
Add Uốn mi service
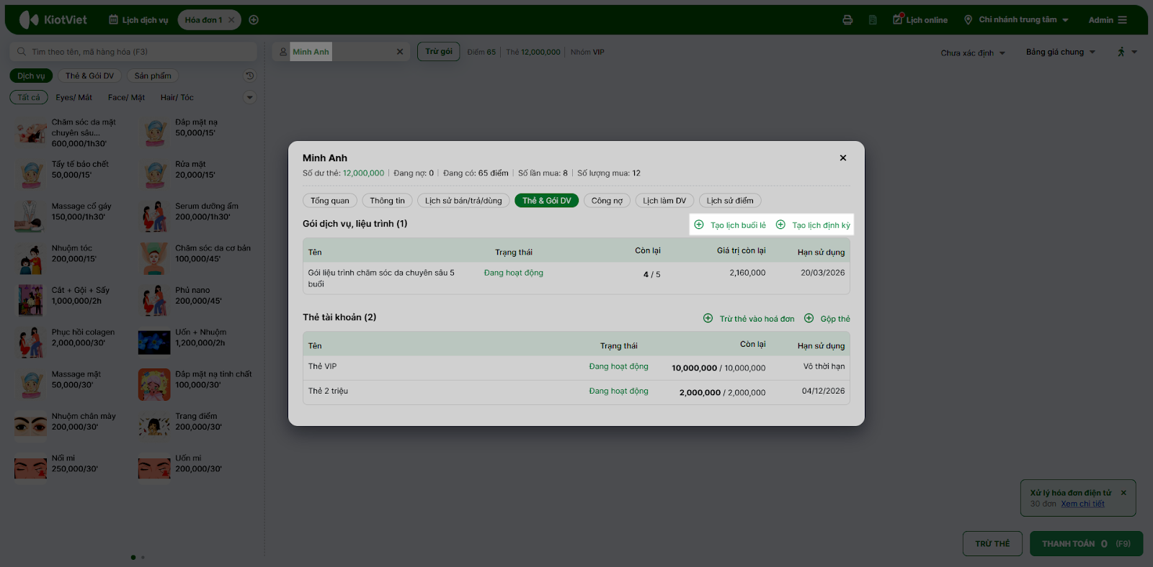(195, 468)
